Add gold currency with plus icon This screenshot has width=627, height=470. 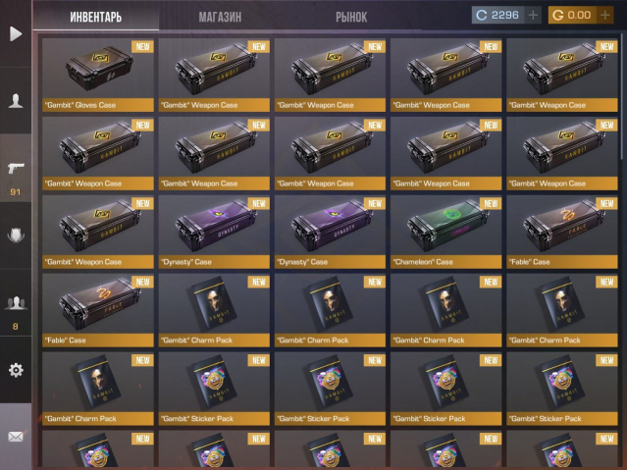coord(605,15)
